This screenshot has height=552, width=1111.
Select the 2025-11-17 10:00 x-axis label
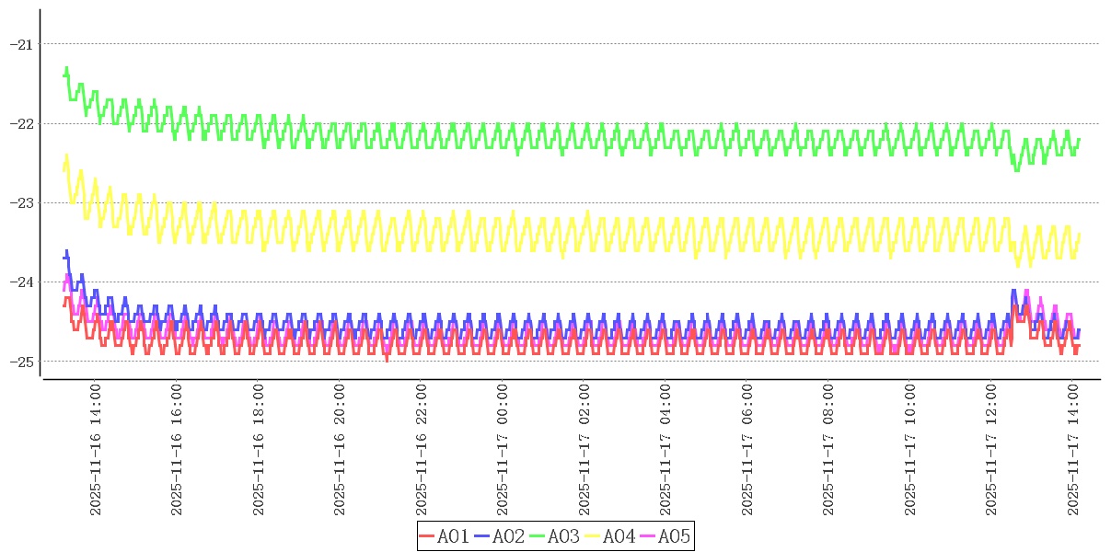(910, 451)
